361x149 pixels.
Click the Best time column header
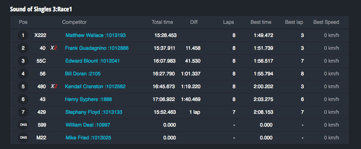[x=261, y=22]
